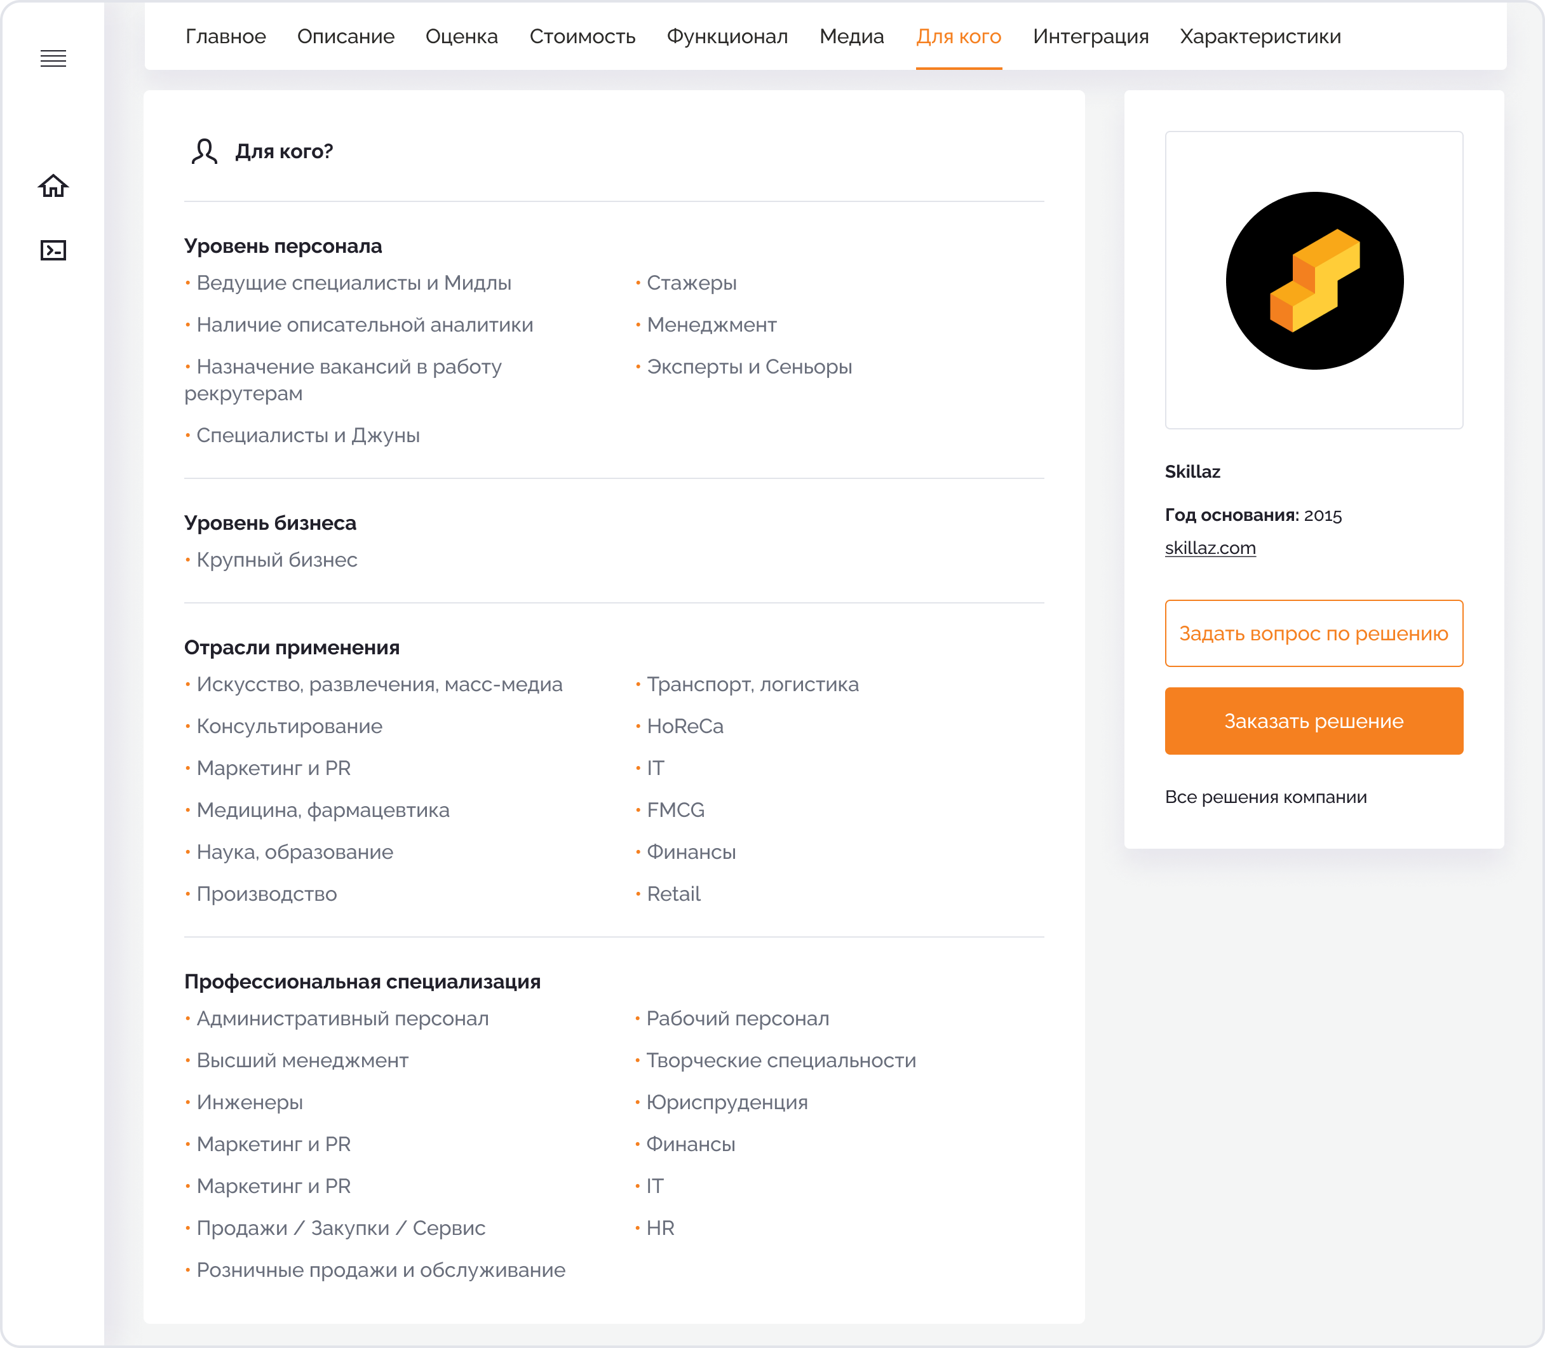Open the Функционал tab
Image resolution: width=1545 pixels, height=1348 pixels.
(x=727, y=36)
